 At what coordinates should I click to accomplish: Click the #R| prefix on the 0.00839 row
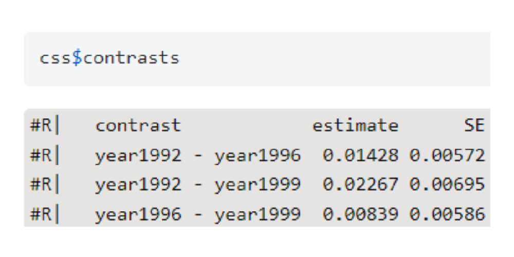tap(45, 214)
